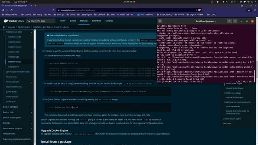Image resolution: width=258 pixels, height=145 pixels.
Task: Switch to the Home nav tab
Action: 62,21
